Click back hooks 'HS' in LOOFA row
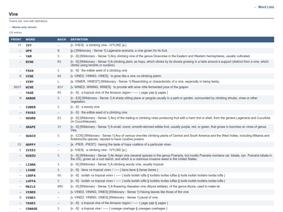Image resolution: width=283 pixels, height=212 pixels. coord(59,175)
